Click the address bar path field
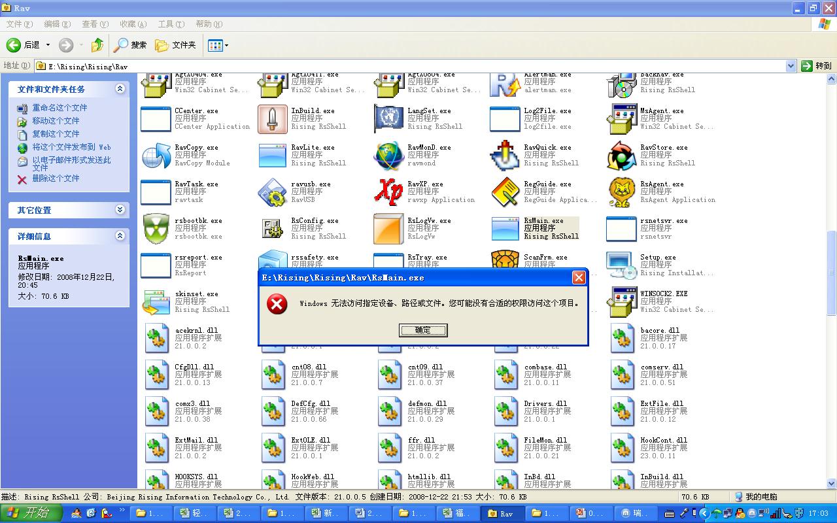The width and height of the screenshot is (837, 523). coord(410,66)
